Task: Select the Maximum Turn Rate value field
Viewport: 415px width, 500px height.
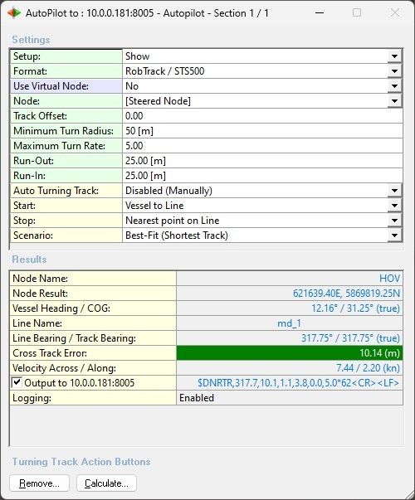Action: (x=262, y=146)
